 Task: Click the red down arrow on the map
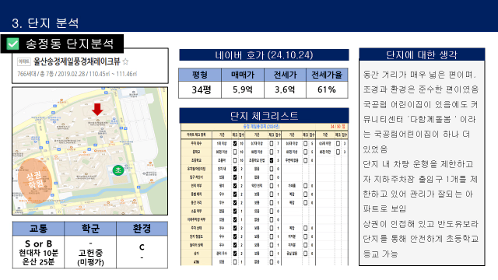[x=97, y=110]
